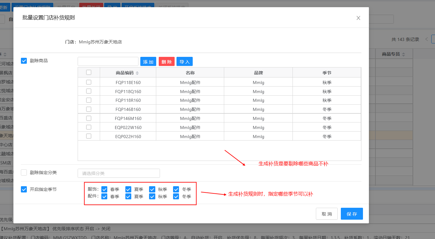Click the blue 添加 button
Image resolution: width=435 pixels, height=239 pixels.
148,62
